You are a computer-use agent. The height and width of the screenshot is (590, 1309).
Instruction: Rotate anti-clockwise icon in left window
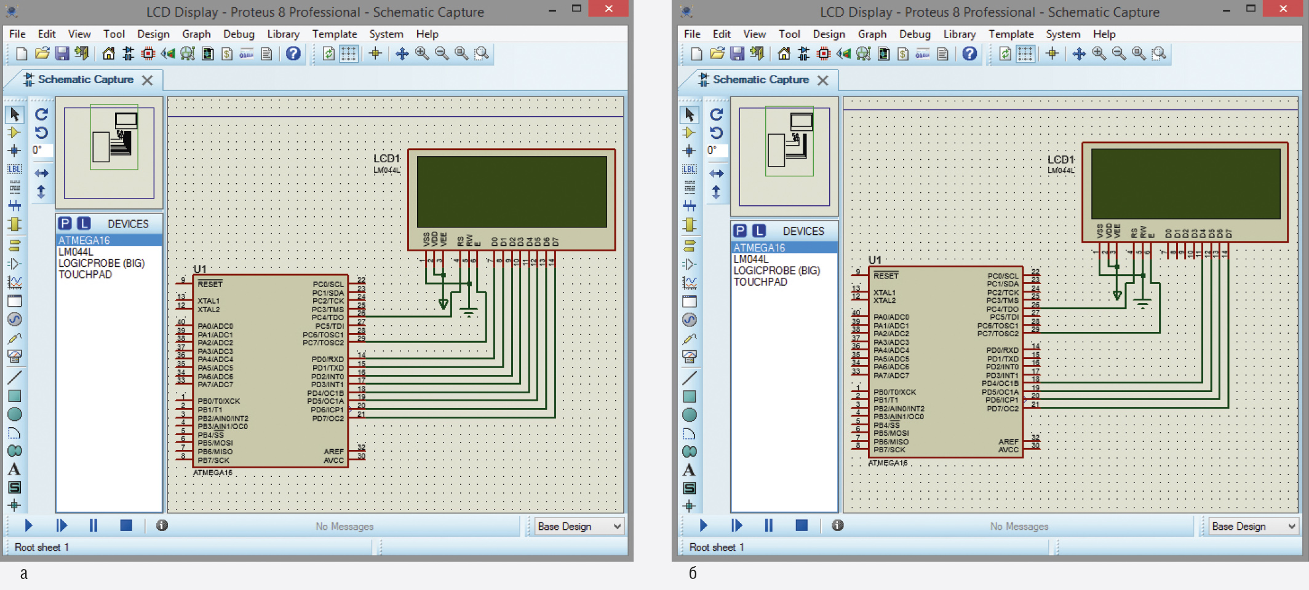coord(41,133)
